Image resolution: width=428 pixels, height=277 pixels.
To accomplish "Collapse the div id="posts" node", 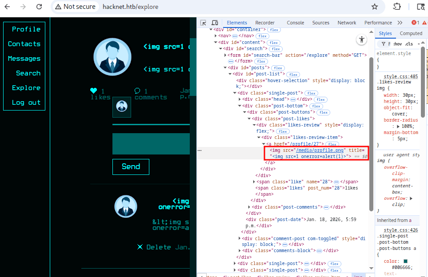I will (225, 67).
